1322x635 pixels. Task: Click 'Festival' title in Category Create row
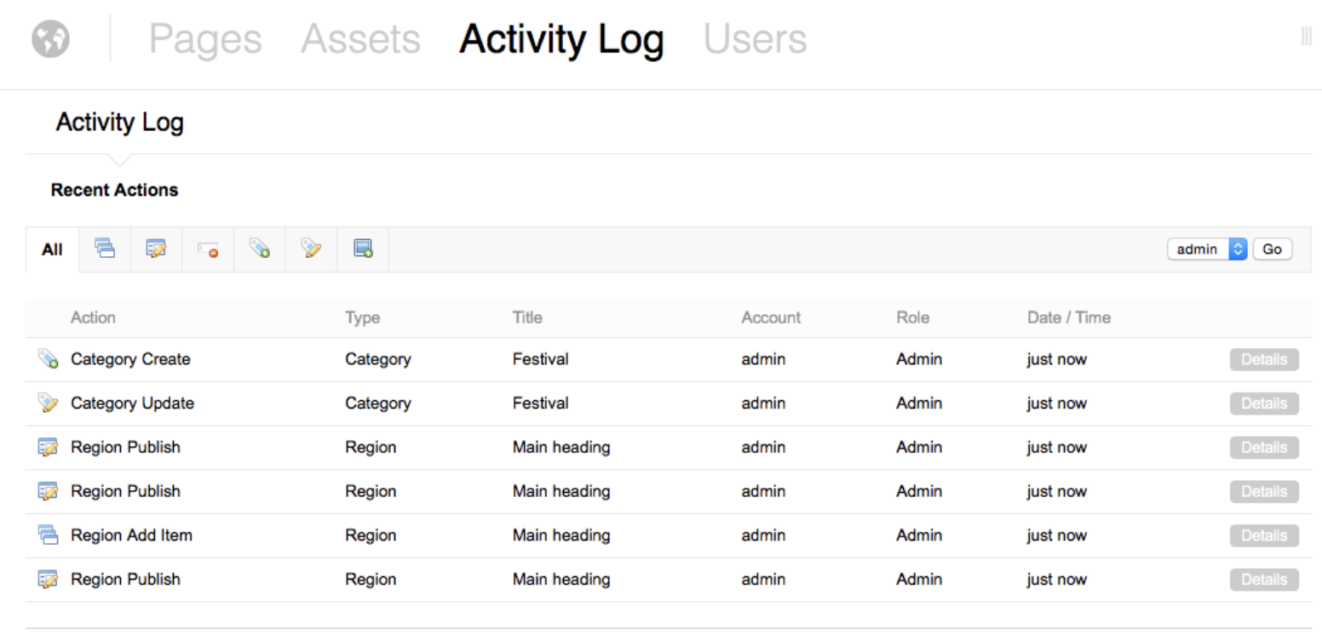click(541, 359)
